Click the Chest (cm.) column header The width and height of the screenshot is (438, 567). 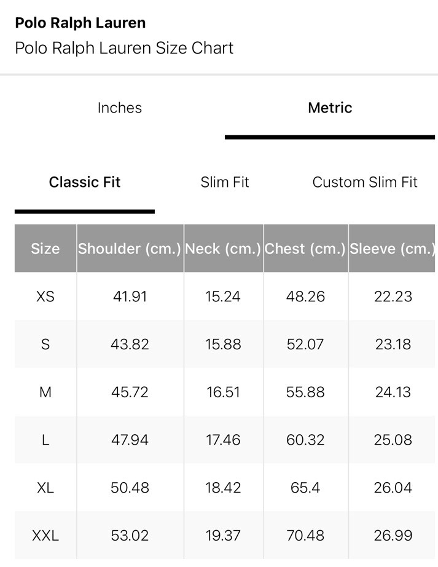click(x=306, y=248)
